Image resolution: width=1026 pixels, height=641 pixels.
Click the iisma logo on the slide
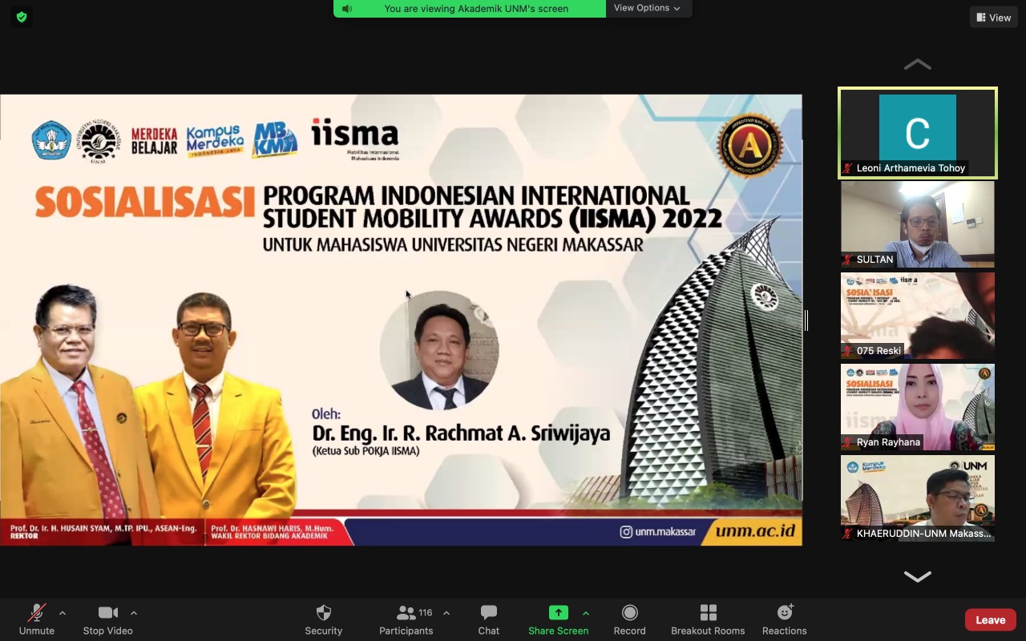(355, 139)
